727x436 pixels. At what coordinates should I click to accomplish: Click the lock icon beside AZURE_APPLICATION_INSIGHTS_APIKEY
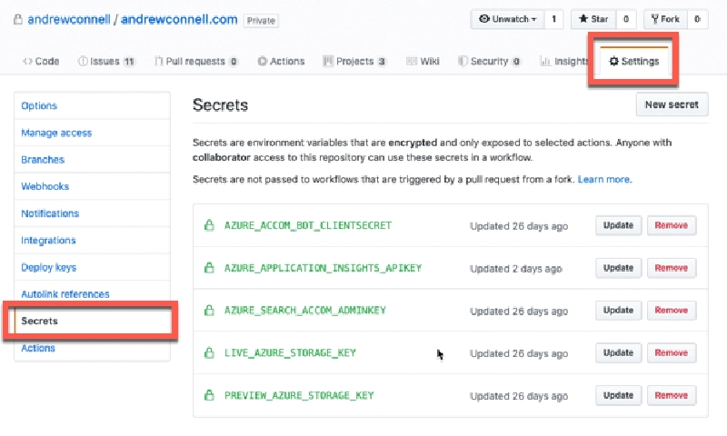click(209, 268)
